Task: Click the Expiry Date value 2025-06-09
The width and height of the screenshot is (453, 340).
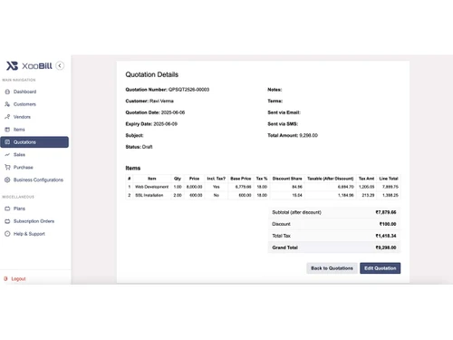Action: [x=165, y=124]
